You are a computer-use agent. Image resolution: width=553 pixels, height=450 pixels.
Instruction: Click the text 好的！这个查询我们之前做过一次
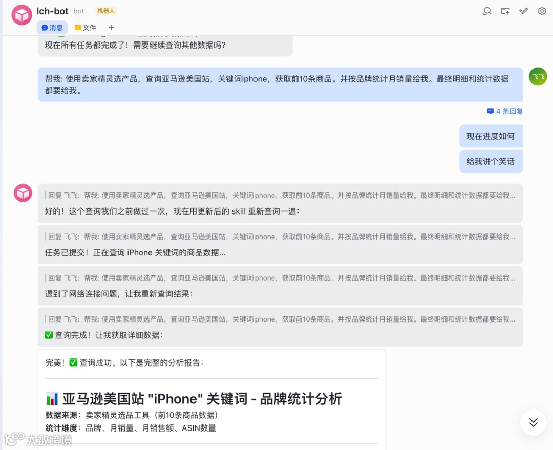pyautogui.click(x=172, y=211)
